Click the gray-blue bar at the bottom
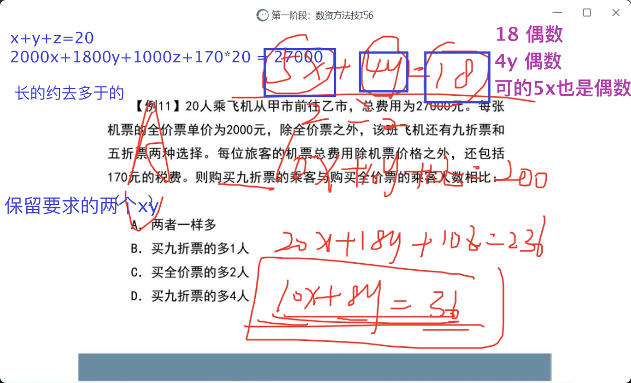The width and height of the screenshot is (631, 383). (x=314, y=367)
